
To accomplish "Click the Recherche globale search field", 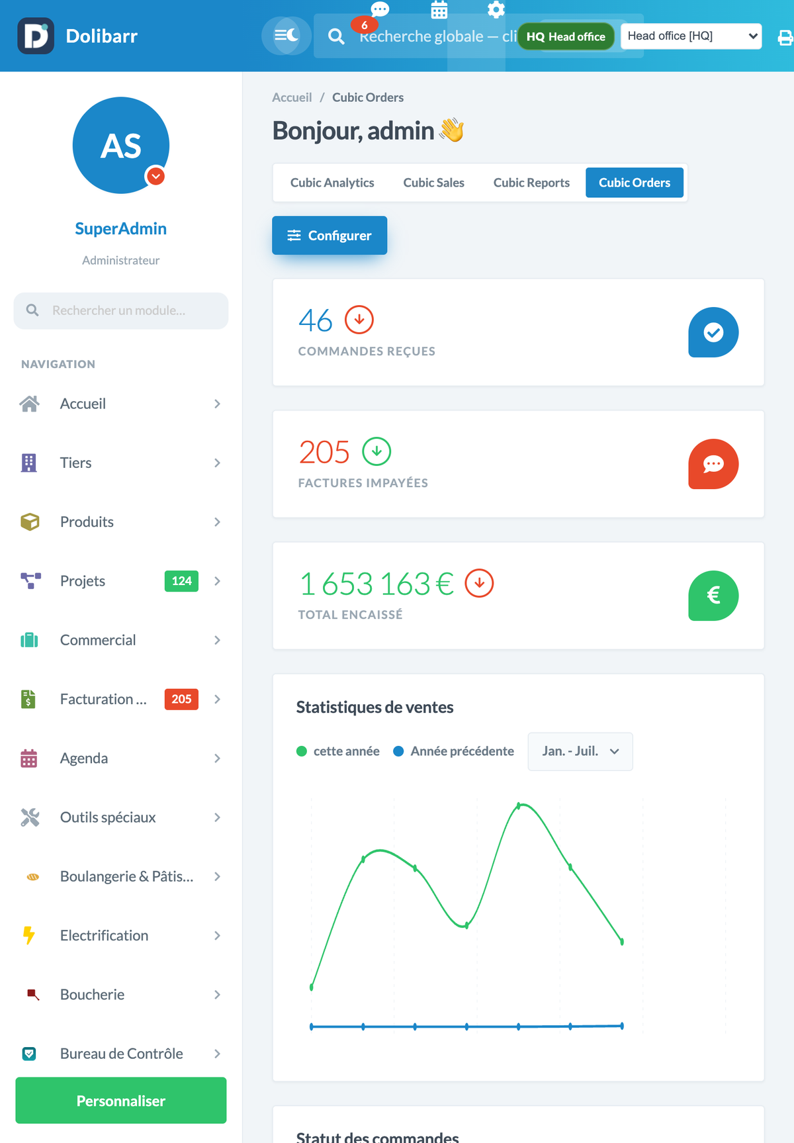I will coord(478,36).
